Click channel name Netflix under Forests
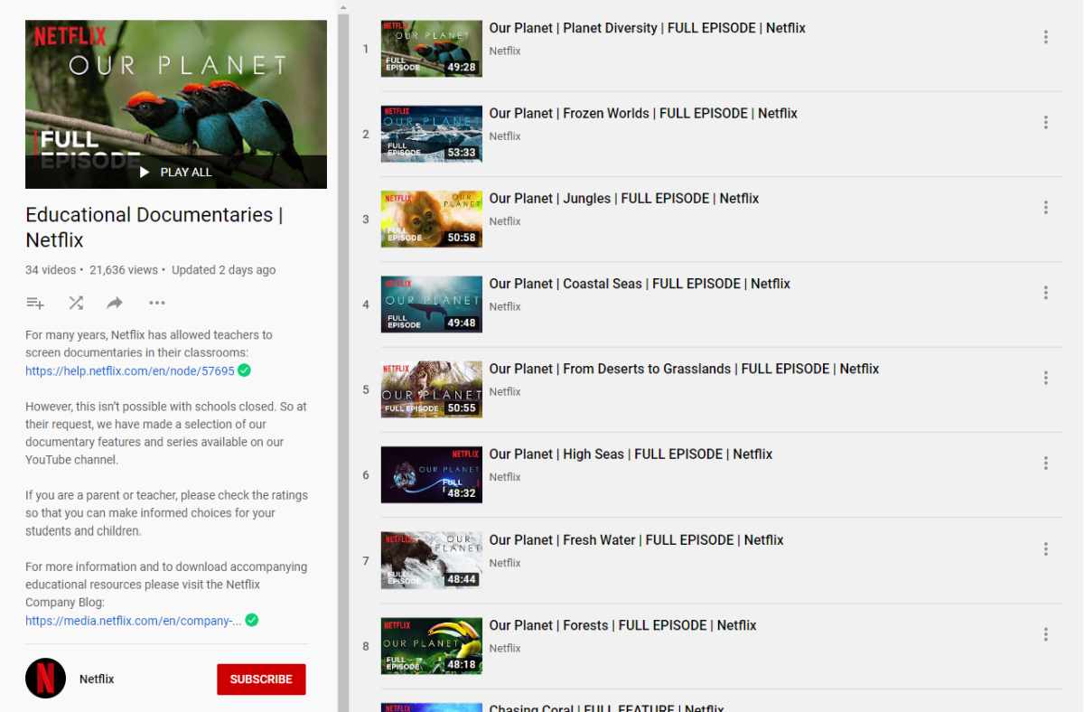This screenshot has width=1084, height=712. tap(505, 647)
